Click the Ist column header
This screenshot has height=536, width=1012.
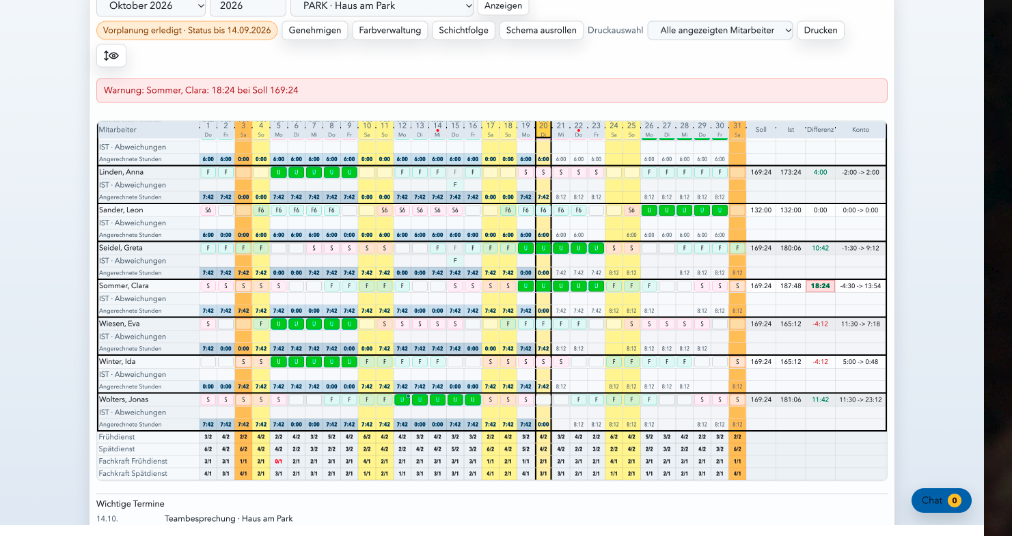coord(791,129)
